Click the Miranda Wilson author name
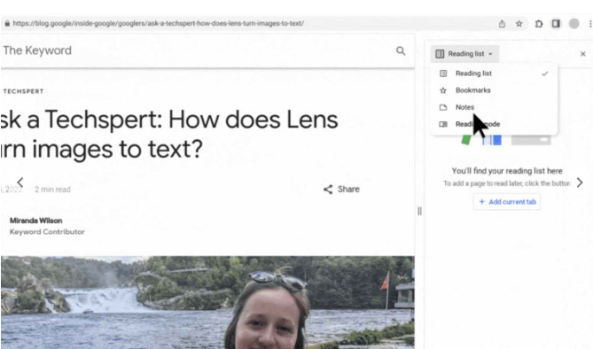The image size is (593, 349). tap(36, 221)
